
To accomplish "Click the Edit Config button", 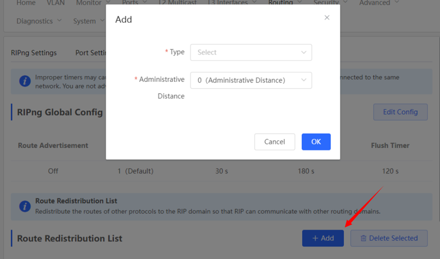I will (x=400, y=112).
